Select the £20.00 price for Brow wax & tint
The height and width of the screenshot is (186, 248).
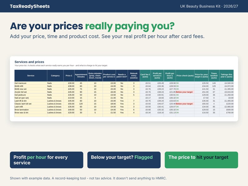coord(69,113)
